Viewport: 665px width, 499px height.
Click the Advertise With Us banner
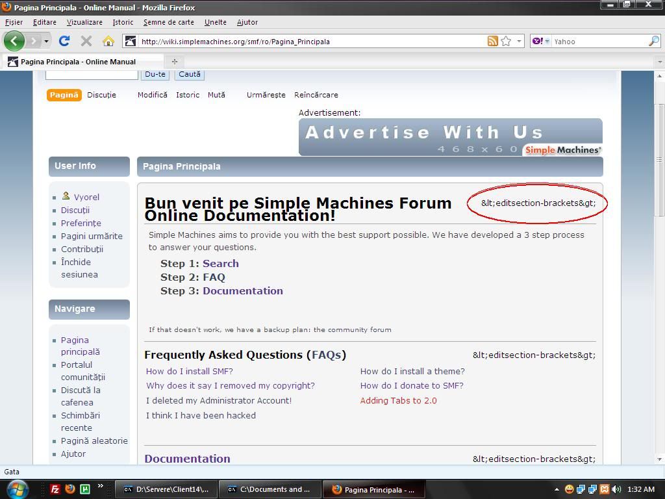[x=451, y=137]
